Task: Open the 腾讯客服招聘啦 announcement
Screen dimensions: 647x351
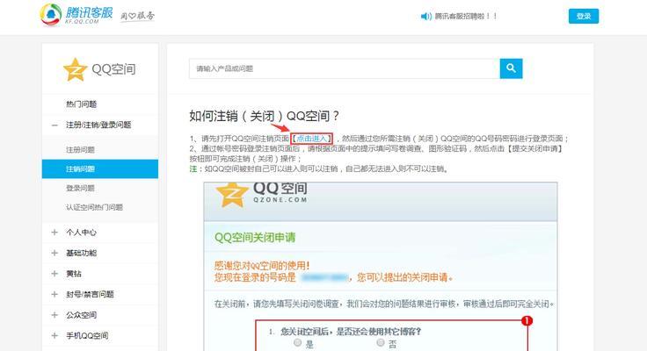Action: (465, 17)
